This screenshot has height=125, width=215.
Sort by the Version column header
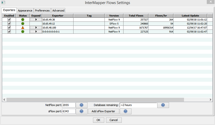(x=114, y=15)
